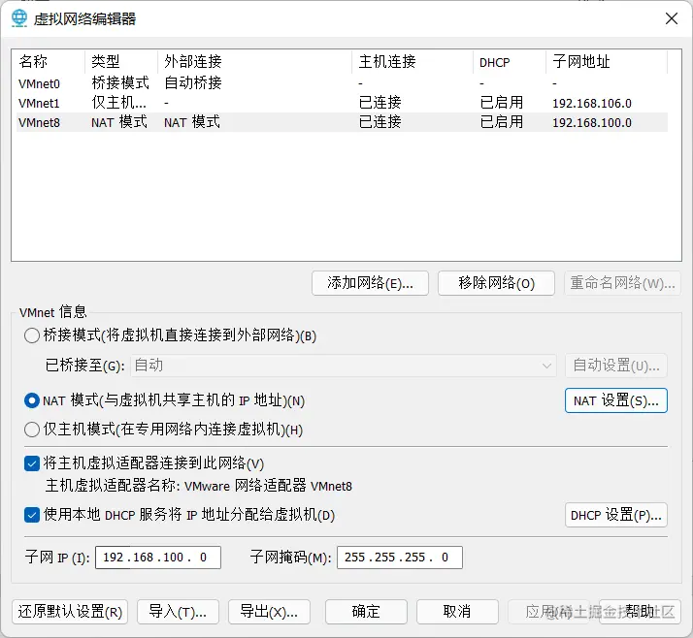
Task: Click subnet address 192.168.106.0 cell
Action: 592,104
